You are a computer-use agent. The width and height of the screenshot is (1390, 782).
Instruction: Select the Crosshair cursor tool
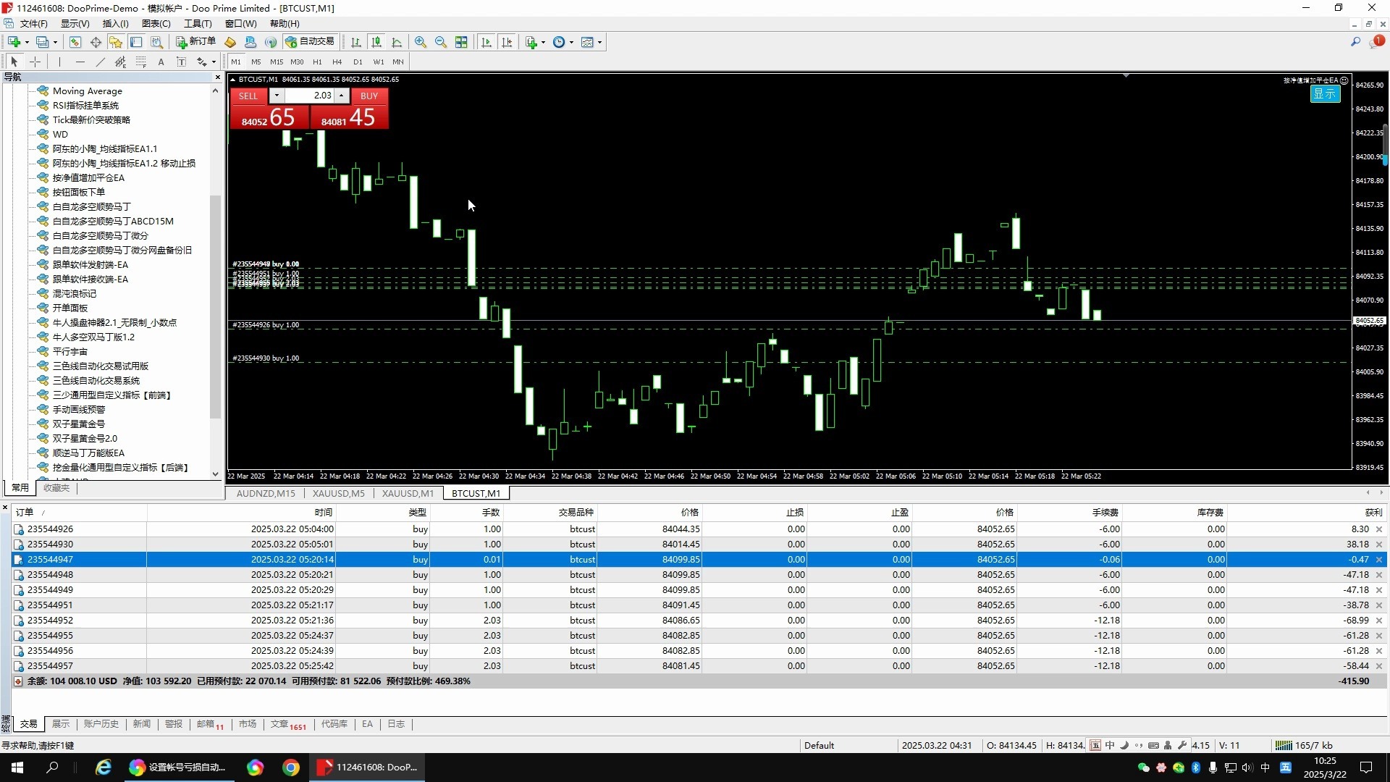pyautogui.click(x=35, y=62)
